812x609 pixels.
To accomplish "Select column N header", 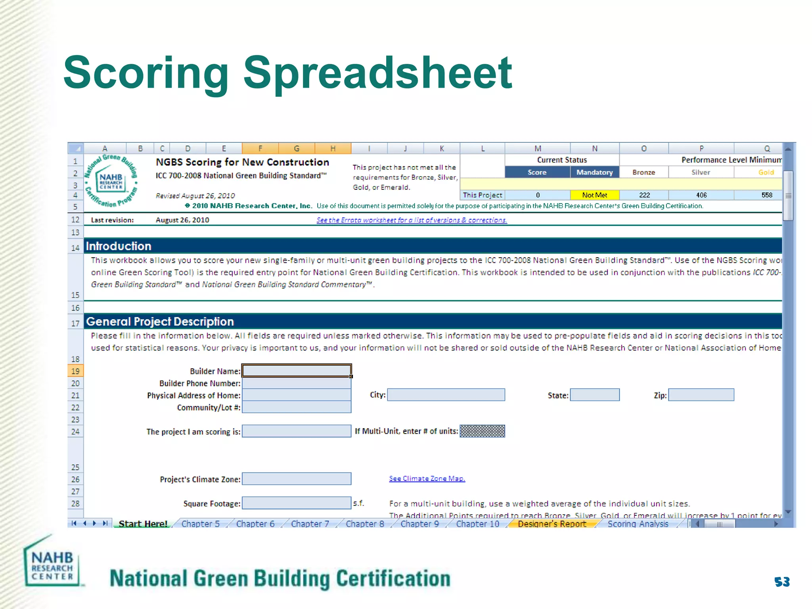I will pyautogui.click(x=595, y=148).
